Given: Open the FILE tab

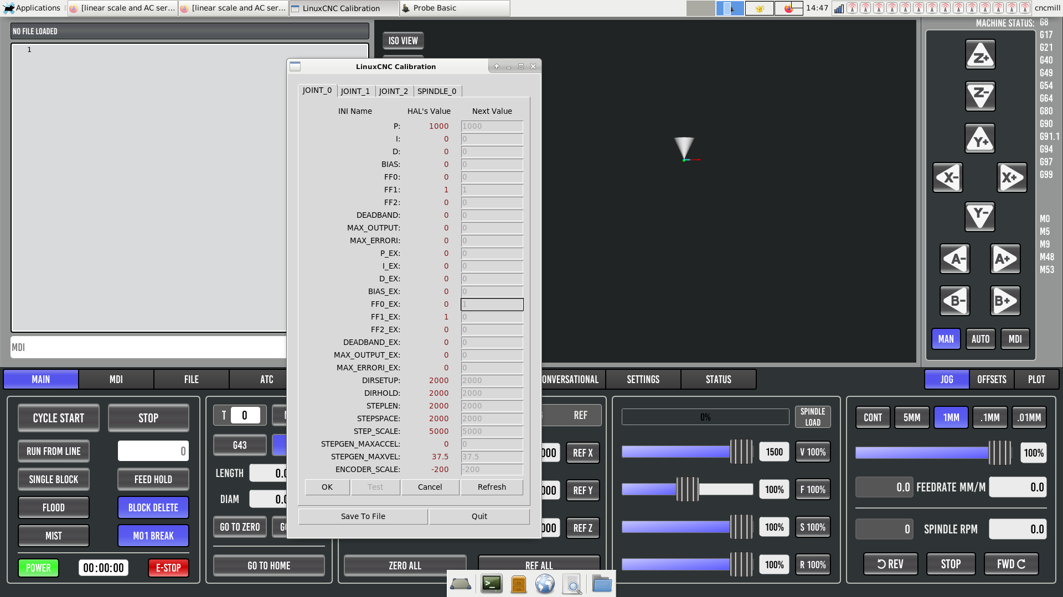Looking at the screenshot, I should pos(192,379).
